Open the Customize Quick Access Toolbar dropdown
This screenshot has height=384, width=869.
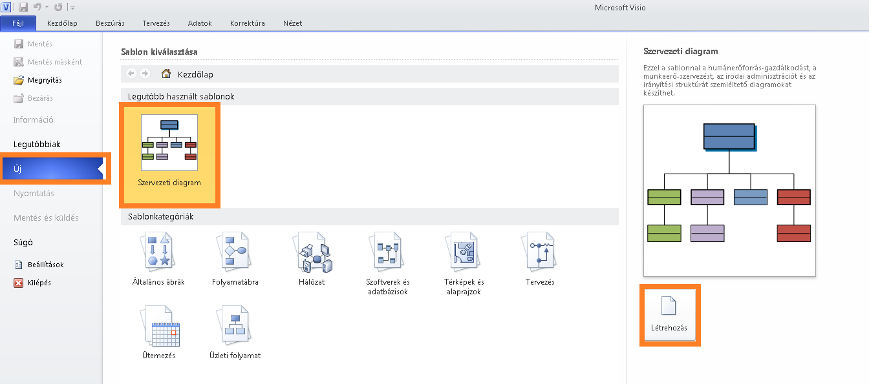tap(72, 8)
